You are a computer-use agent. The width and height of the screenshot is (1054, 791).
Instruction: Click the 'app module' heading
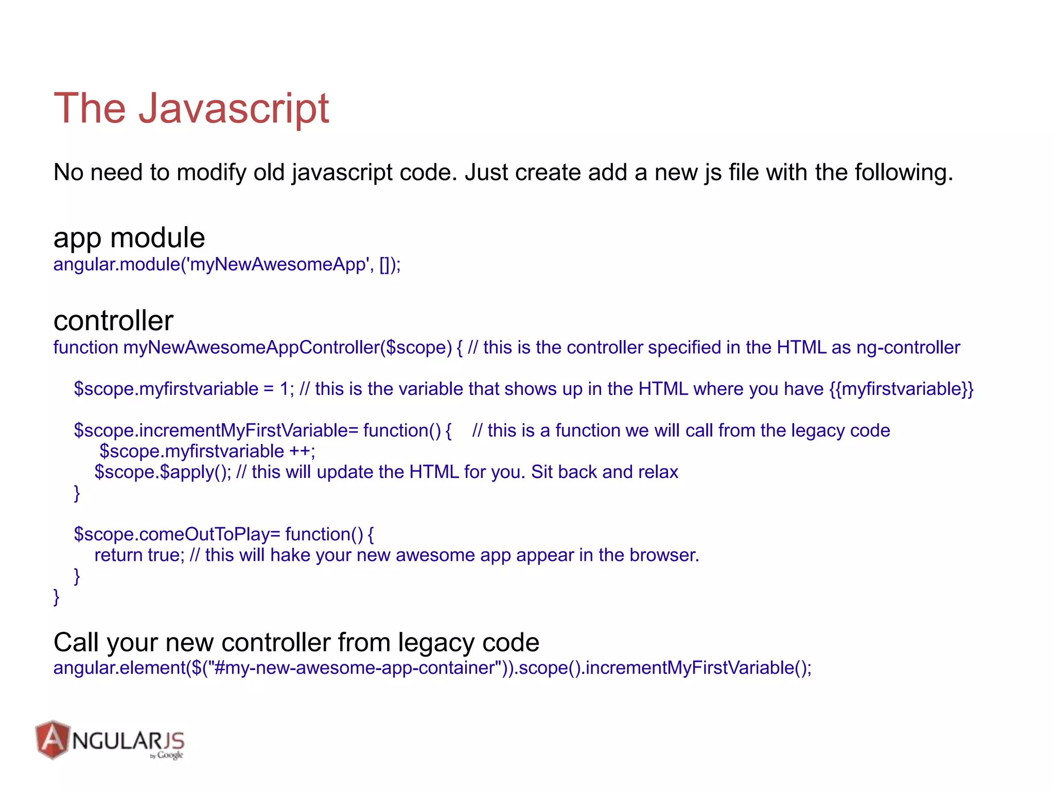129,237
